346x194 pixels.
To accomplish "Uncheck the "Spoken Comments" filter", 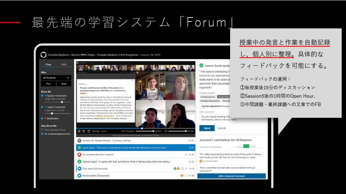I will (x=43, y=96).
